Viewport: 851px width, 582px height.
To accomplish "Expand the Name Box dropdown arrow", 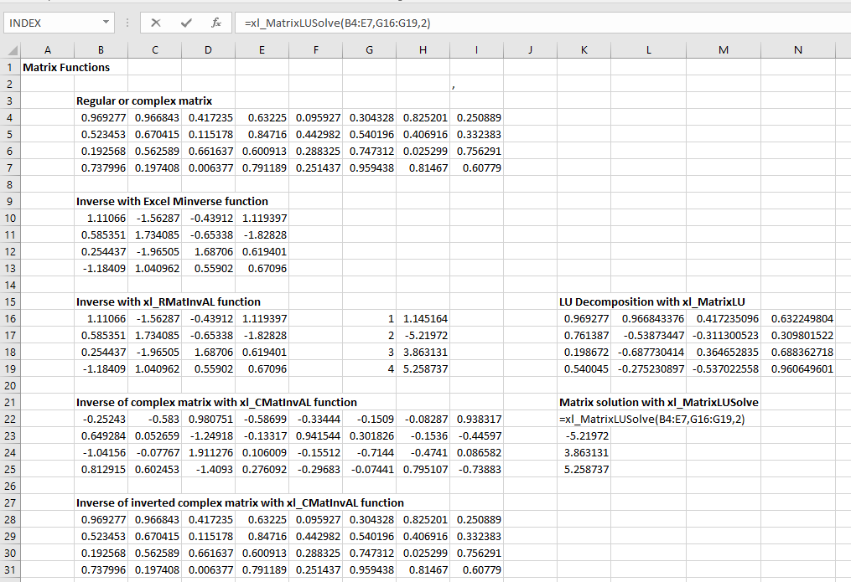I will pyautogui.click(x=105, y=23).
